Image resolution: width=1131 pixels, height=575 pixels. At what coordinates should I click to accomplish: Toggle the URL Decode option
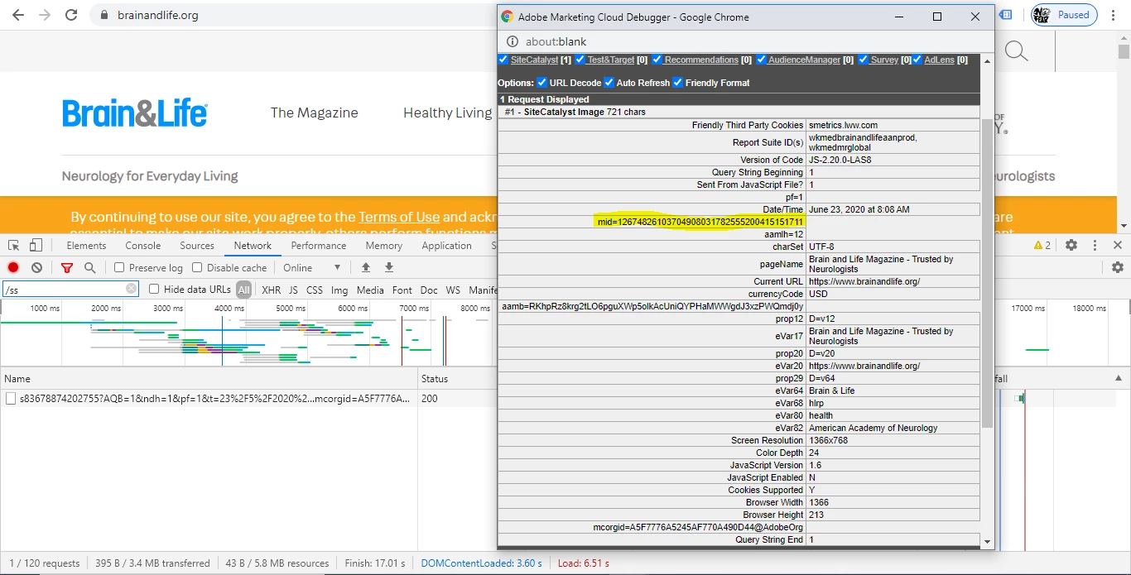point(541,82)
